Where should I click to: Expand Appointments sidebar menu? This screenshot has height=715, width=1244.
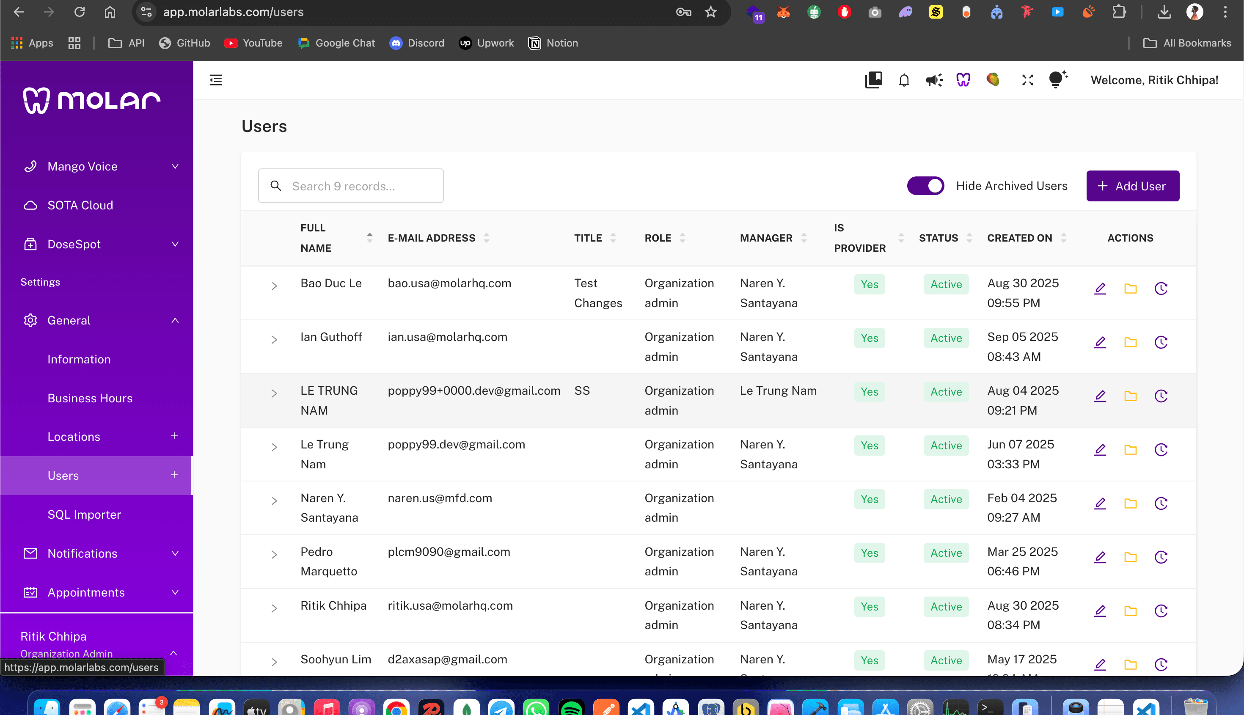click(96, 592)
